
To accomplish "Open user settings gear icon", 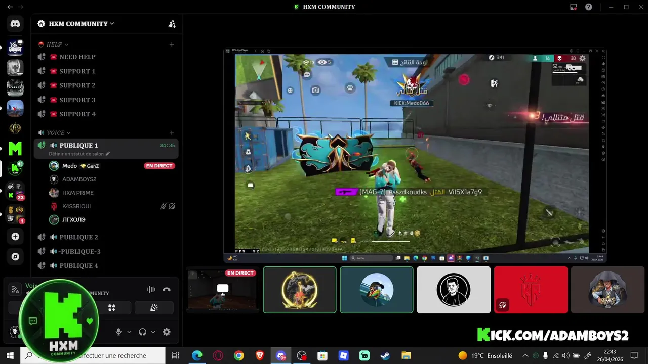I will pyautogui.click(x=167, y=332).
